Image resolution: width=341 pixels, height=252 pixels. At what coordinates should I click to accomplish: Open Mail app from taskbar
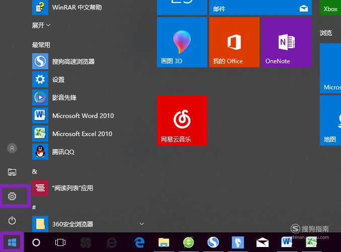click(262, 242)
